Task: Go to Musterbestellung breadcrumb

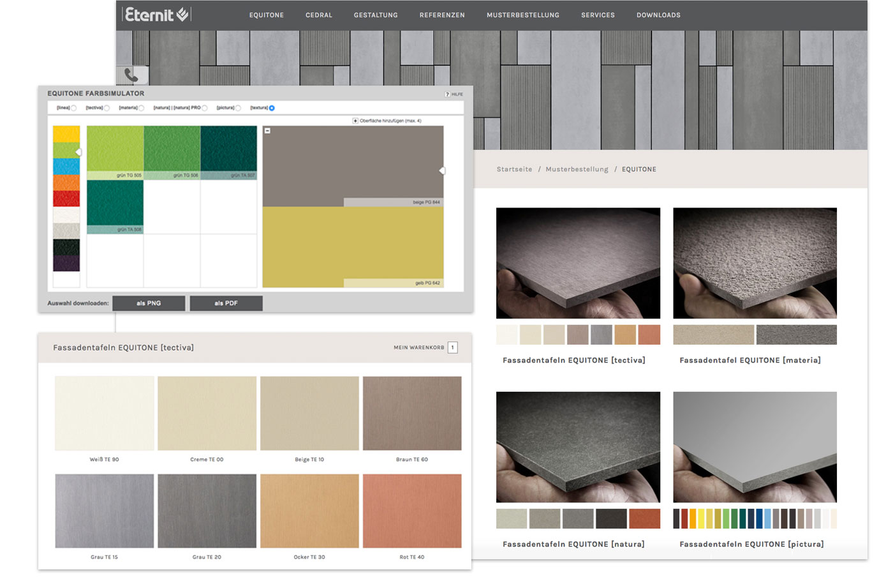Action: click(x=577, y=169)
